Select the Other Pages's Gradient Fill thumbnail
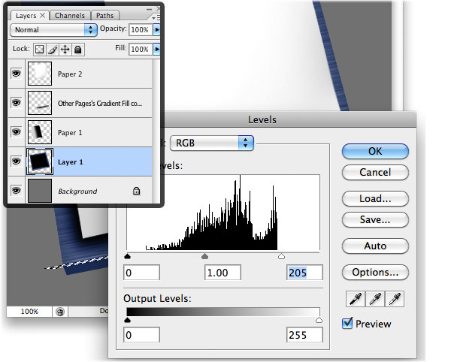The width and height of the screenshot is (451, 362). [40, 103]
